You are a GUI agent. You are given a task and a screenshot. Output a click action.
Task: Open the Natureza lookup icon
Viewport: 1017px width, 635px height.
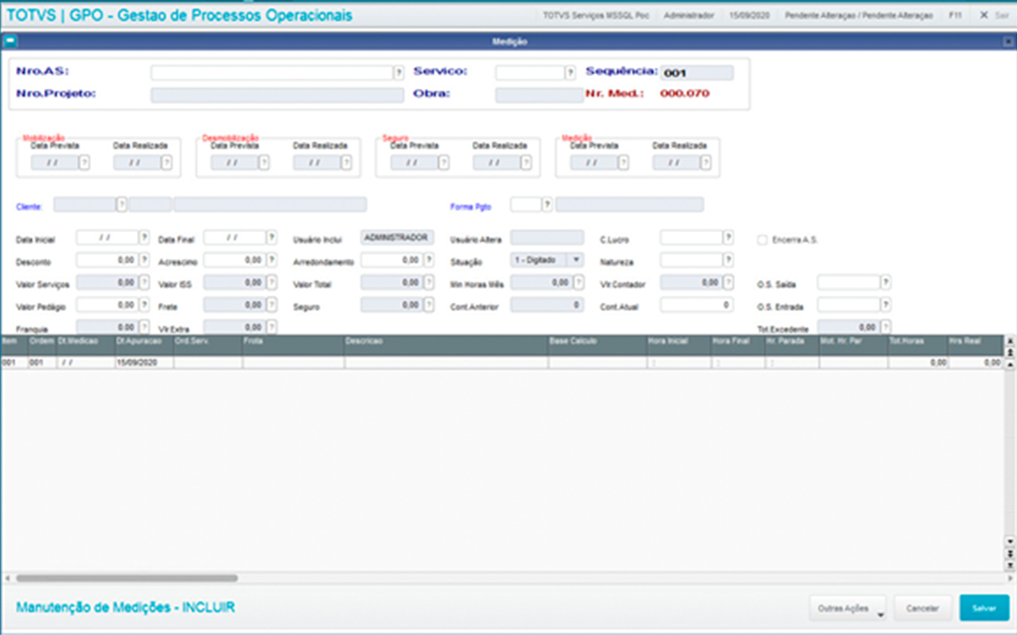click(x=728, y=260)
